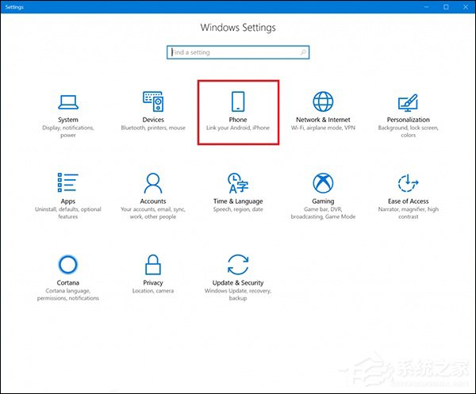Click the Privacy label
Viewport: 476px width, 394px height.
click(153, 283)
